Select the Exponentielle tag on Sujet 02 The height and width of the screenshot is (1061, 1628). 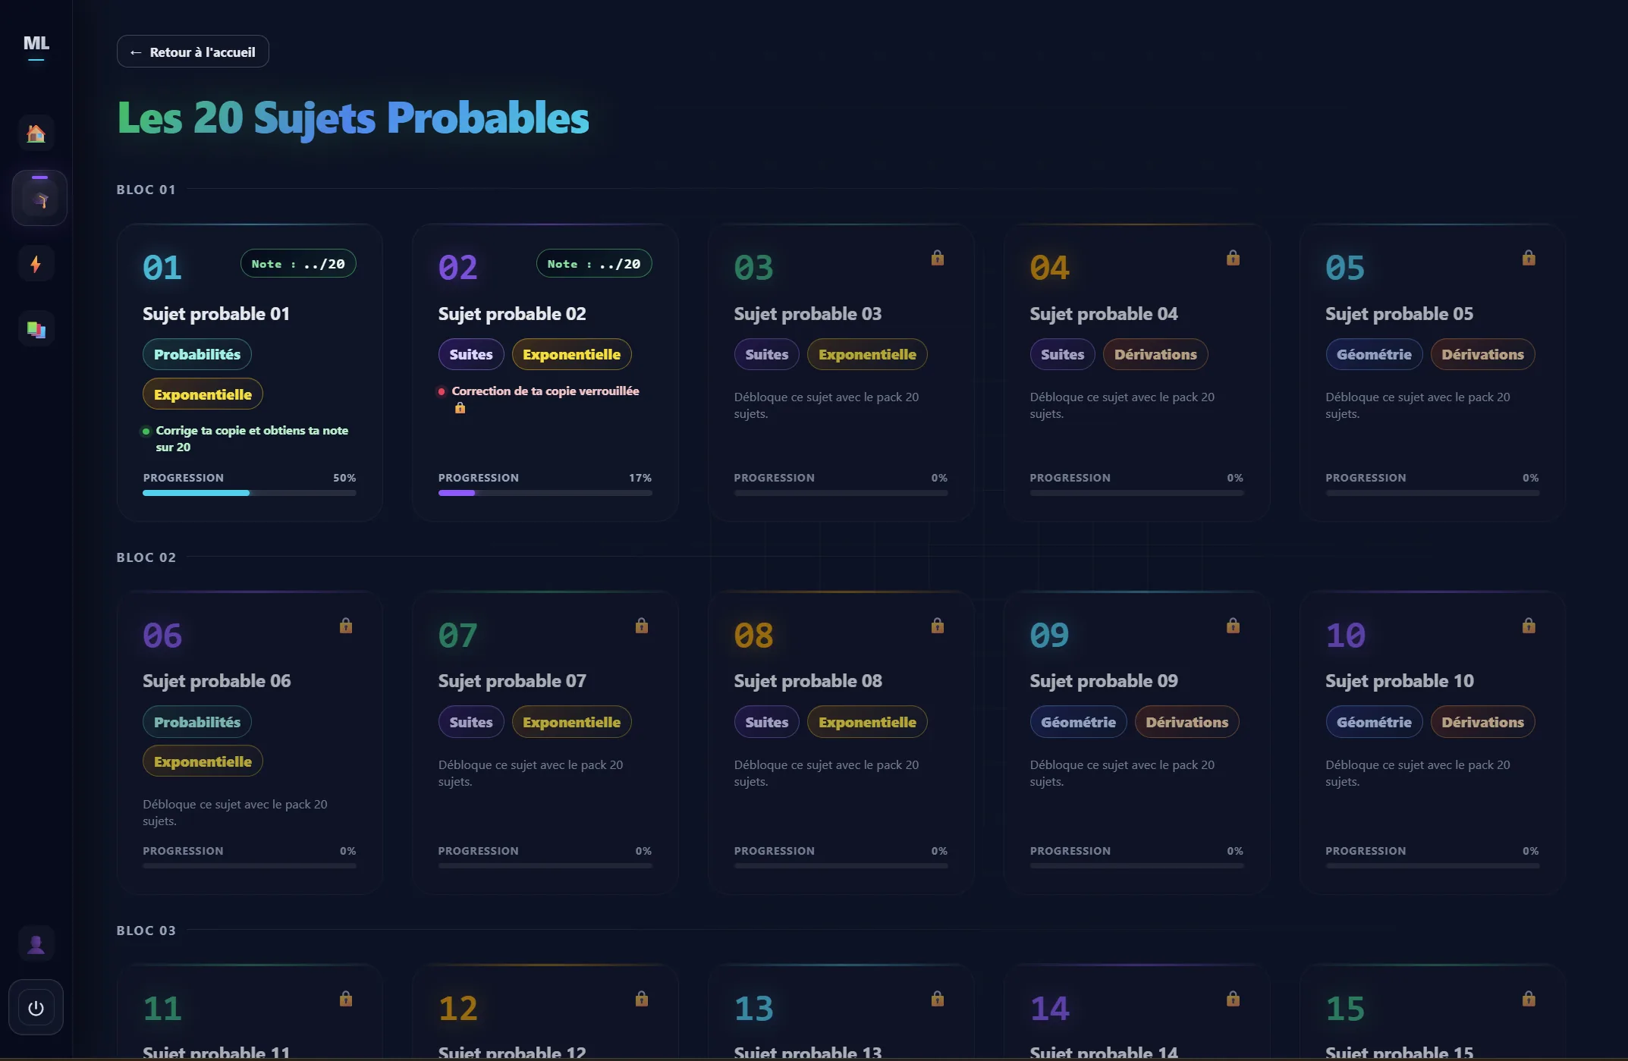coord(571,354)
